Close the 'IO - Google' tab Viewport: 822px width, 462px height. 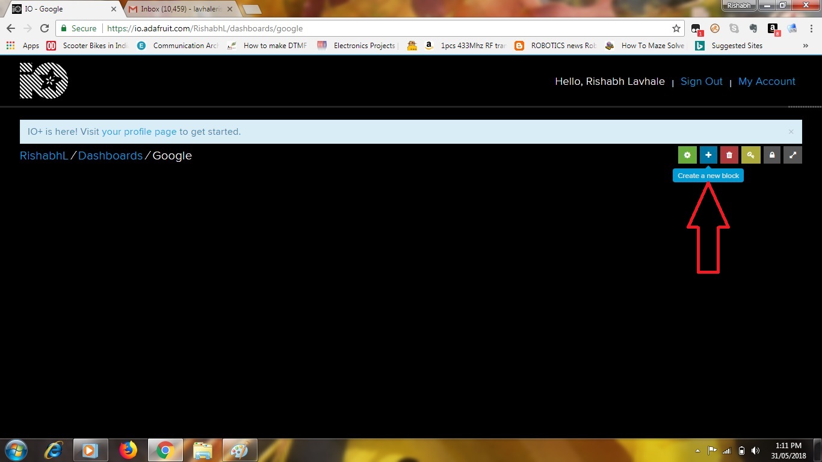(x=113, y=9)
